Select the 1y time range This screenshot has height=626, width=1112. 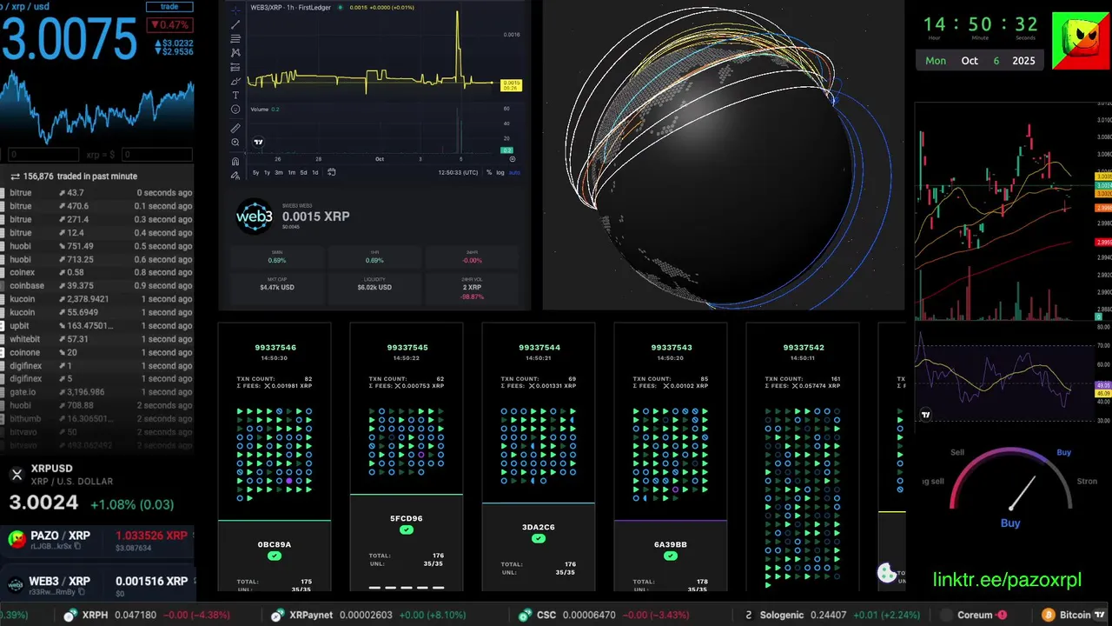pyautogui.click(x=267, y=172)
